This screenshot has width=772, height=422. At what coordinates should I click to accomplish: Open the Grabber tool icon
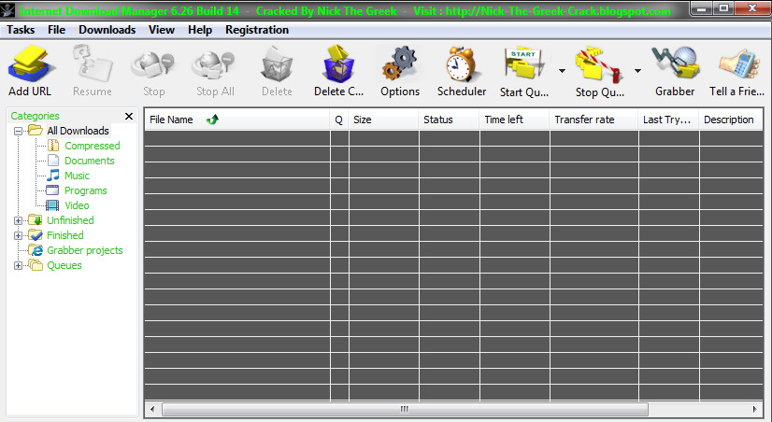coord(675,63)
